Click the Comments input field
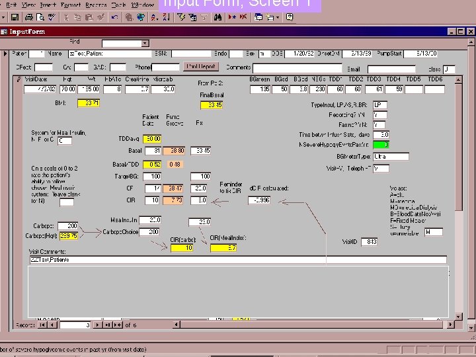The image size is (476, 357). click(297, 67)
